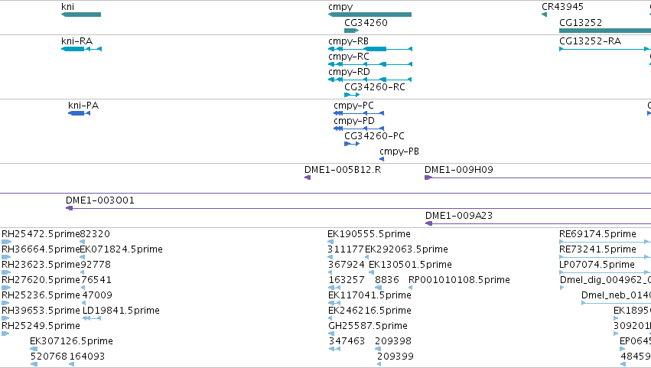The width and height of the screenshot is (651, 368).
Task: Select the kni gene arrow glyph
Action: [81, 15]
